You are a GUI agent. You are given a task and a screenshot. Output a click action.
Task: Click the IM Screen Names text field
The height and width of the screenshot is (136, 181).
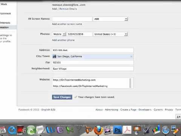[x=72, y=19]
